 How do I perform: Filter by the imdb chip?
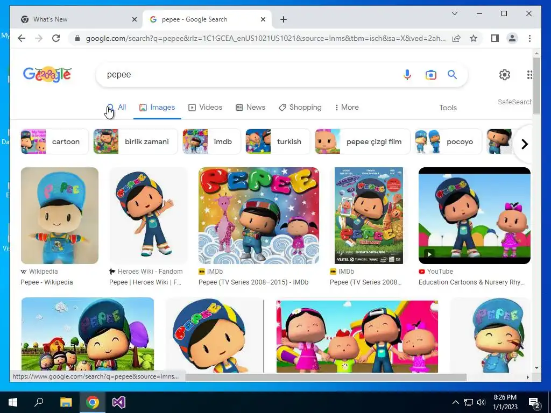point(211,141)
